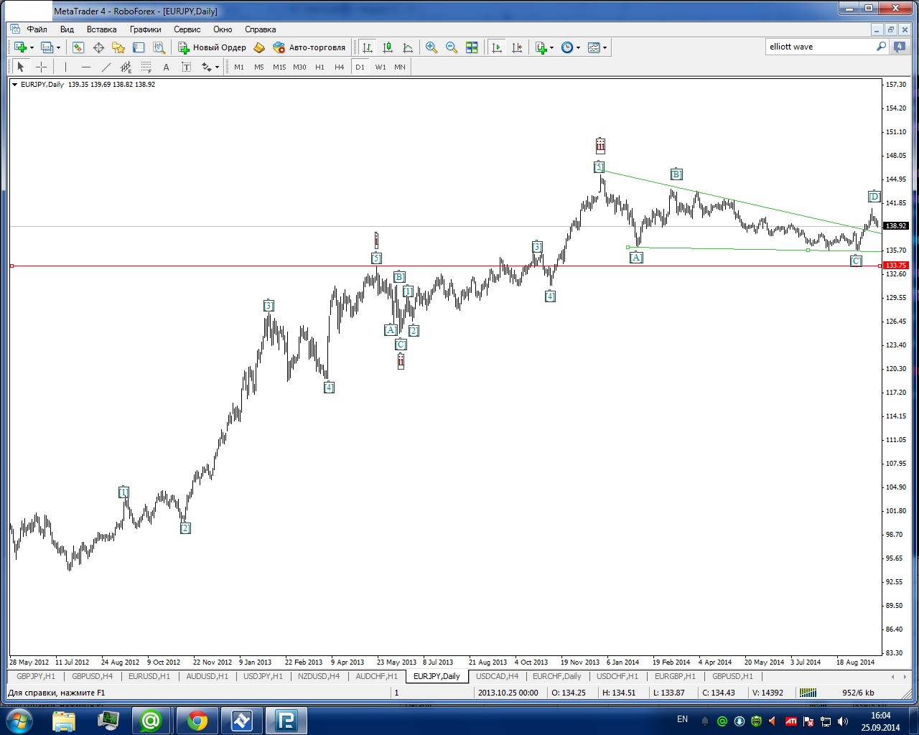This screenshot has width=919, height=735.
Task: Click the New Chart toolbar icon
Action: click(x=20, y=47)
